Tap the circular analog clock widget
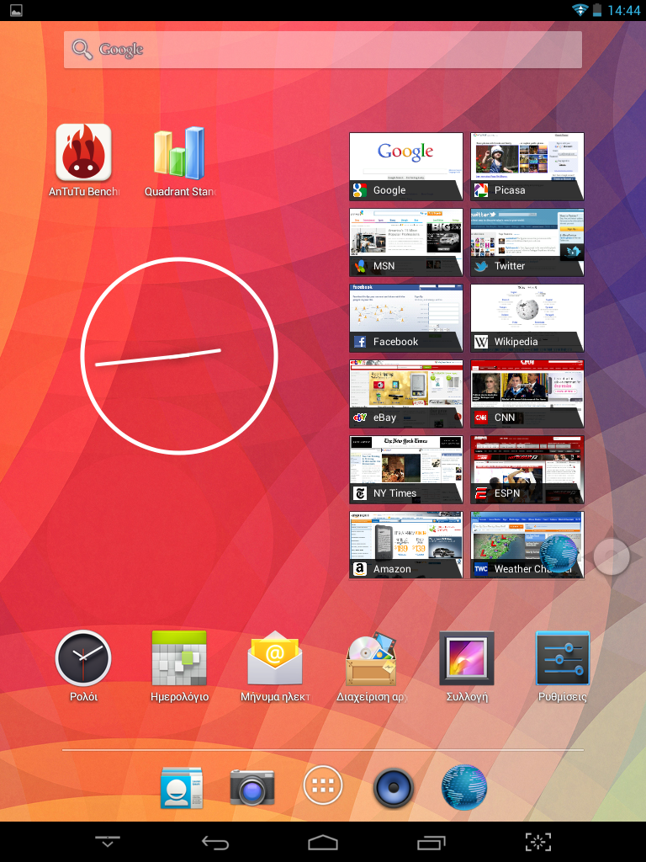 tap(179, 356)
